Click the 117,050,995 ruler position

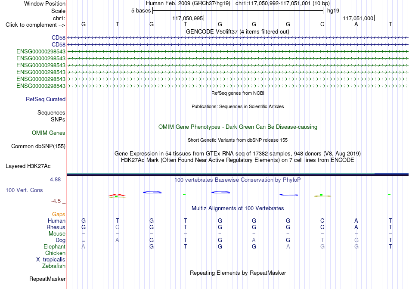point(188,18)
